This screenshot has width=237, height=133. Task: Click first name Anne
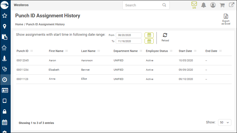click(52, 79)
